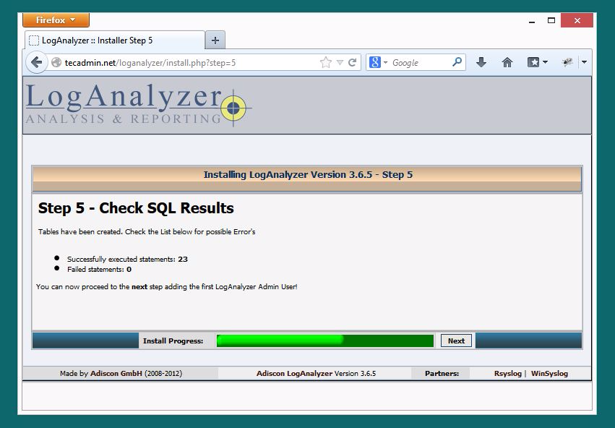Go back with the browser back arrow
Viewport: 615px width, 428px height.
pyautogui.click(x=36, y=62)
